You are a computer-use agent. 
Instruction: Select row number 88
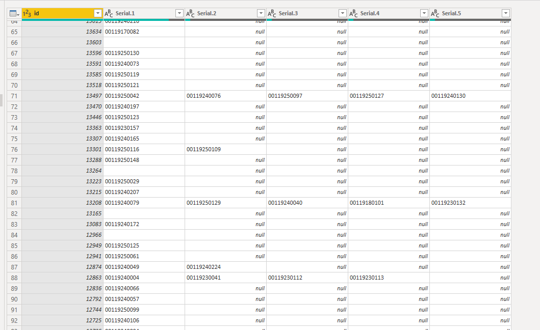(x=14, y=278)
